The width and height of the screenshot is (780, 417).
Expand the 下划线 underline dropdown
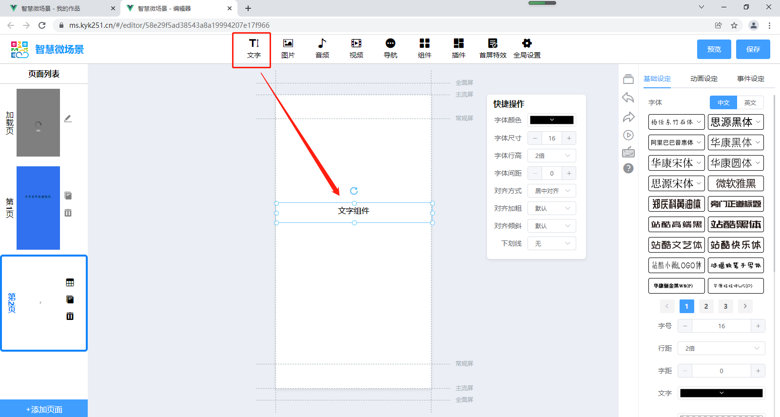[x=551, y=243]
